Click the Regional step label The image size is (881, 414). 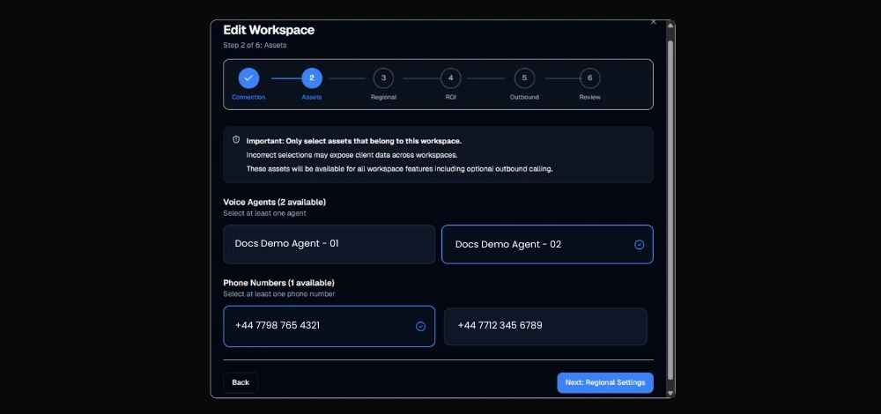[384, 97]
